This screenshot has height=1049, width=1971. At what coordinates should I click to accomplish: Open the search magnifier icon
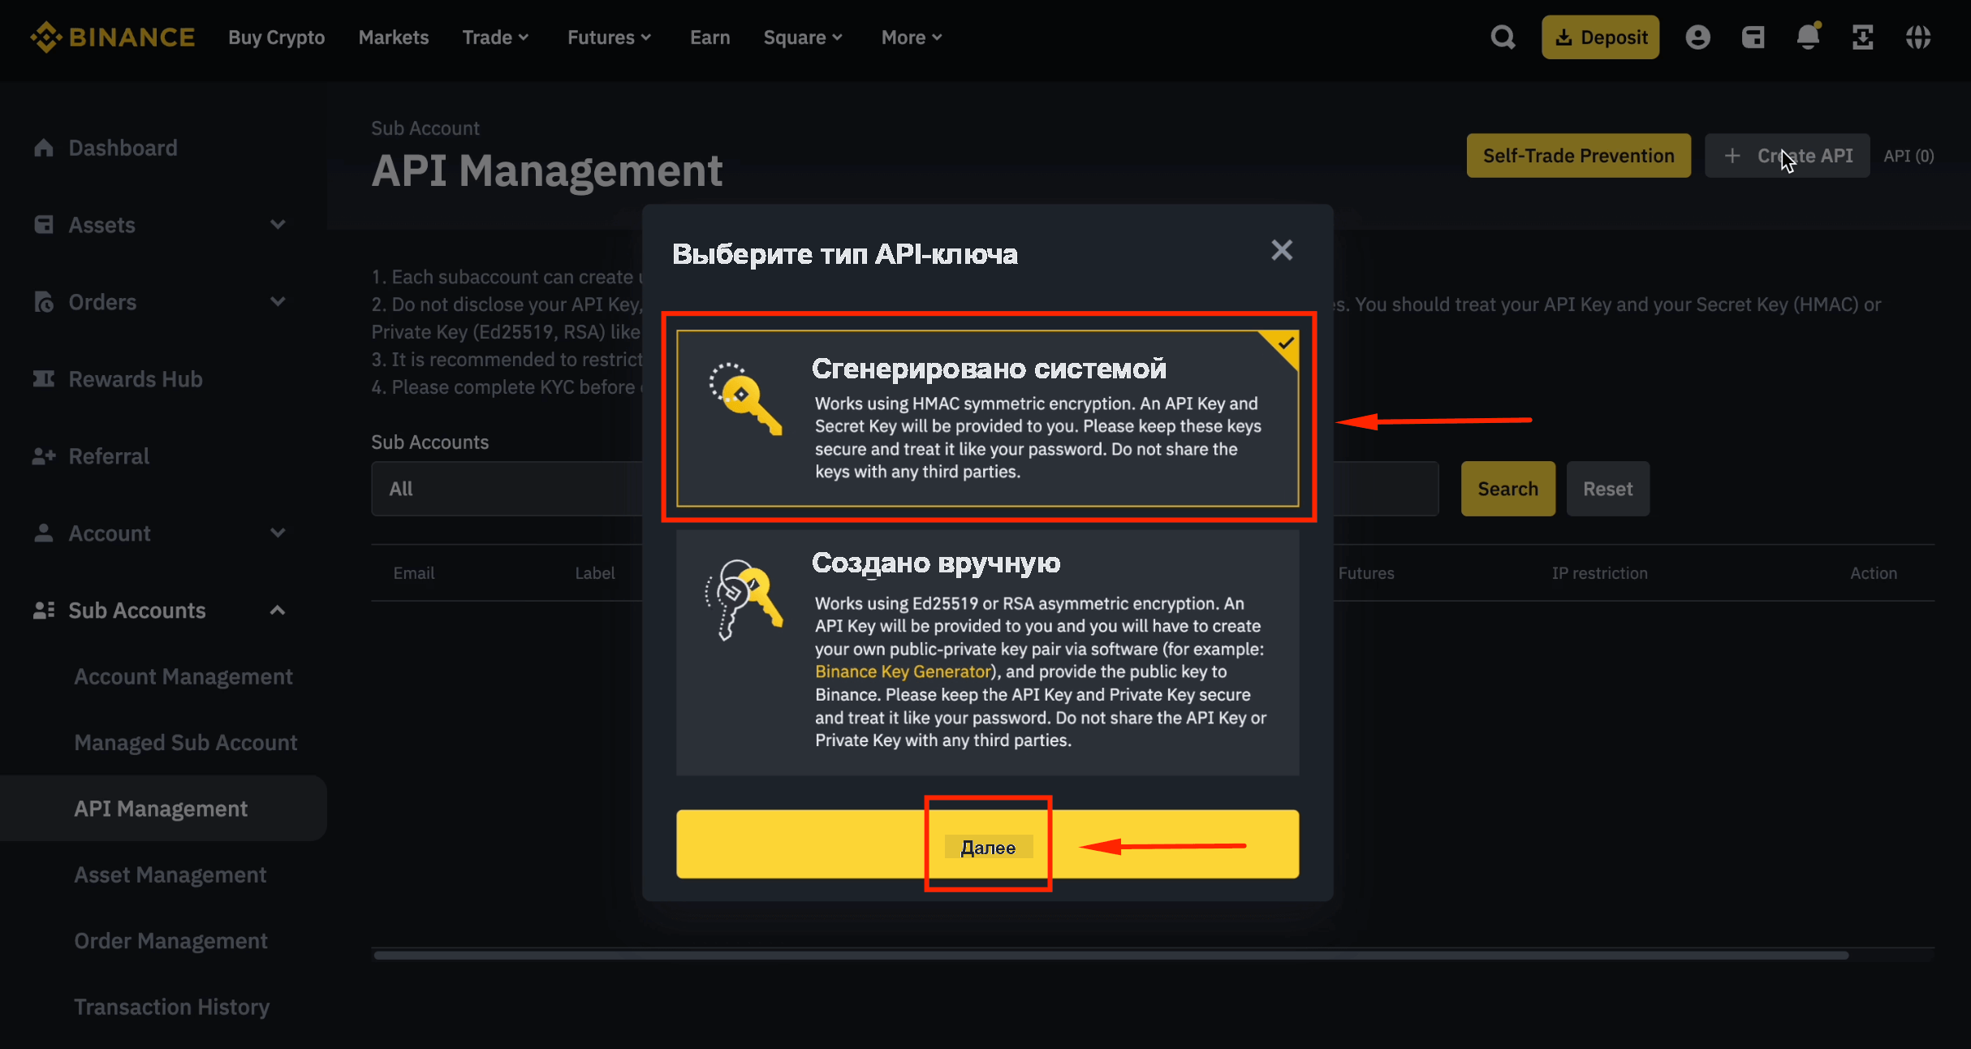point(1503,37)
